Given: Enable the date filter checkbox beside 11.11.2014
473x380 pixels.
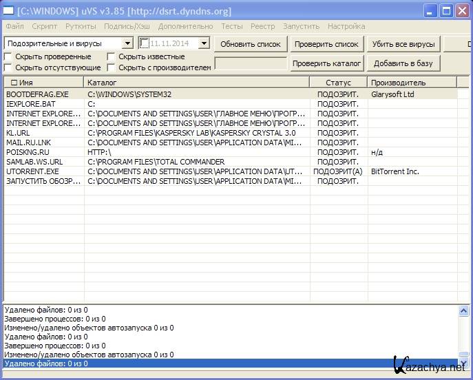Looking at the screenshot, I should (x=145, y=43).
